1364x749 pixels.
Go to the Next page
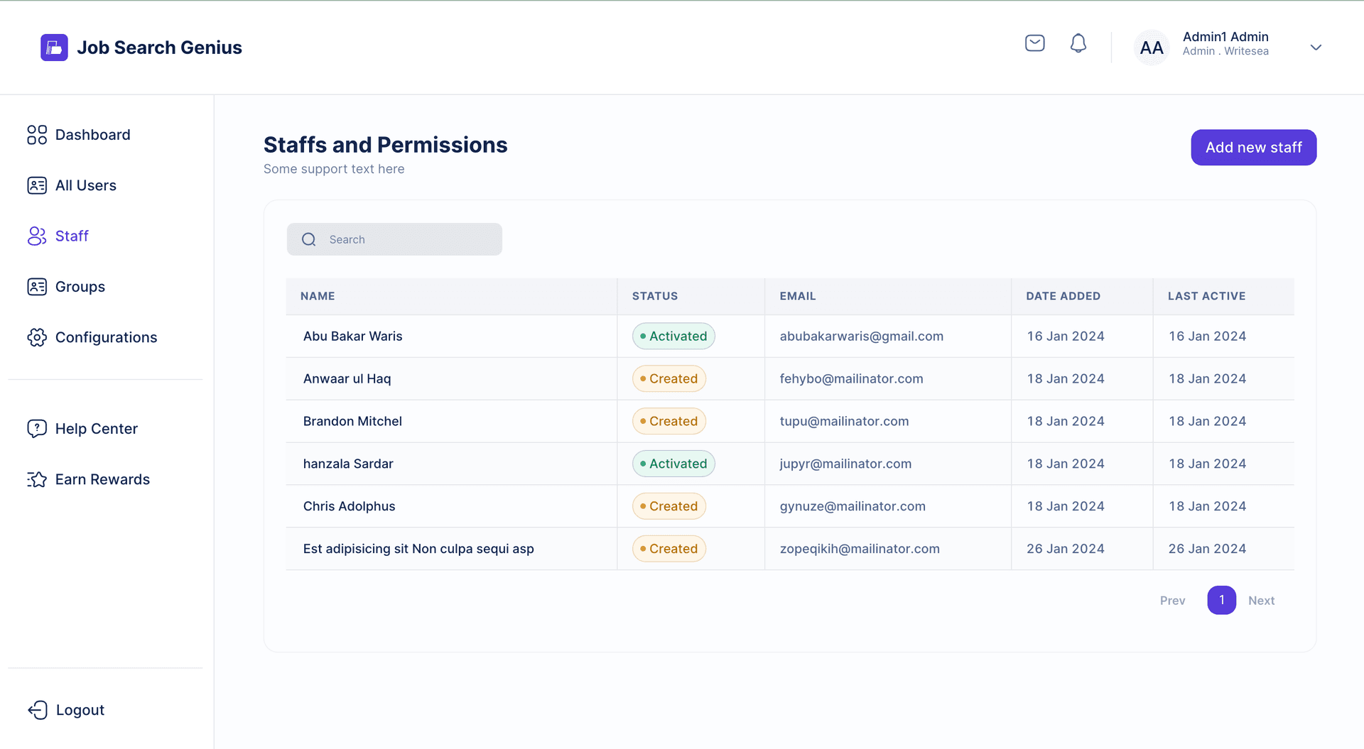coord(1261,601)
